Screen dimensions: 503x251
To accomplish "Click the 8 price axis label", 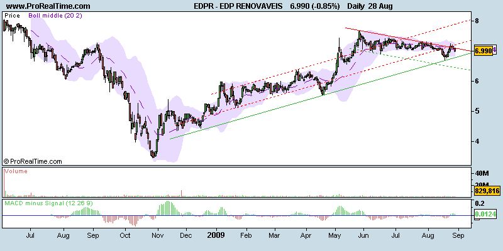I will (x=477, y=21).
